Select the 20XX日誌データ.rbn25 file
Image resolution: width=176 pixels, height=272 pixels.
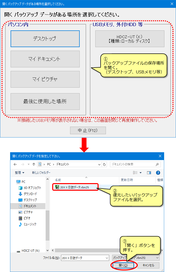coord(75,187)
